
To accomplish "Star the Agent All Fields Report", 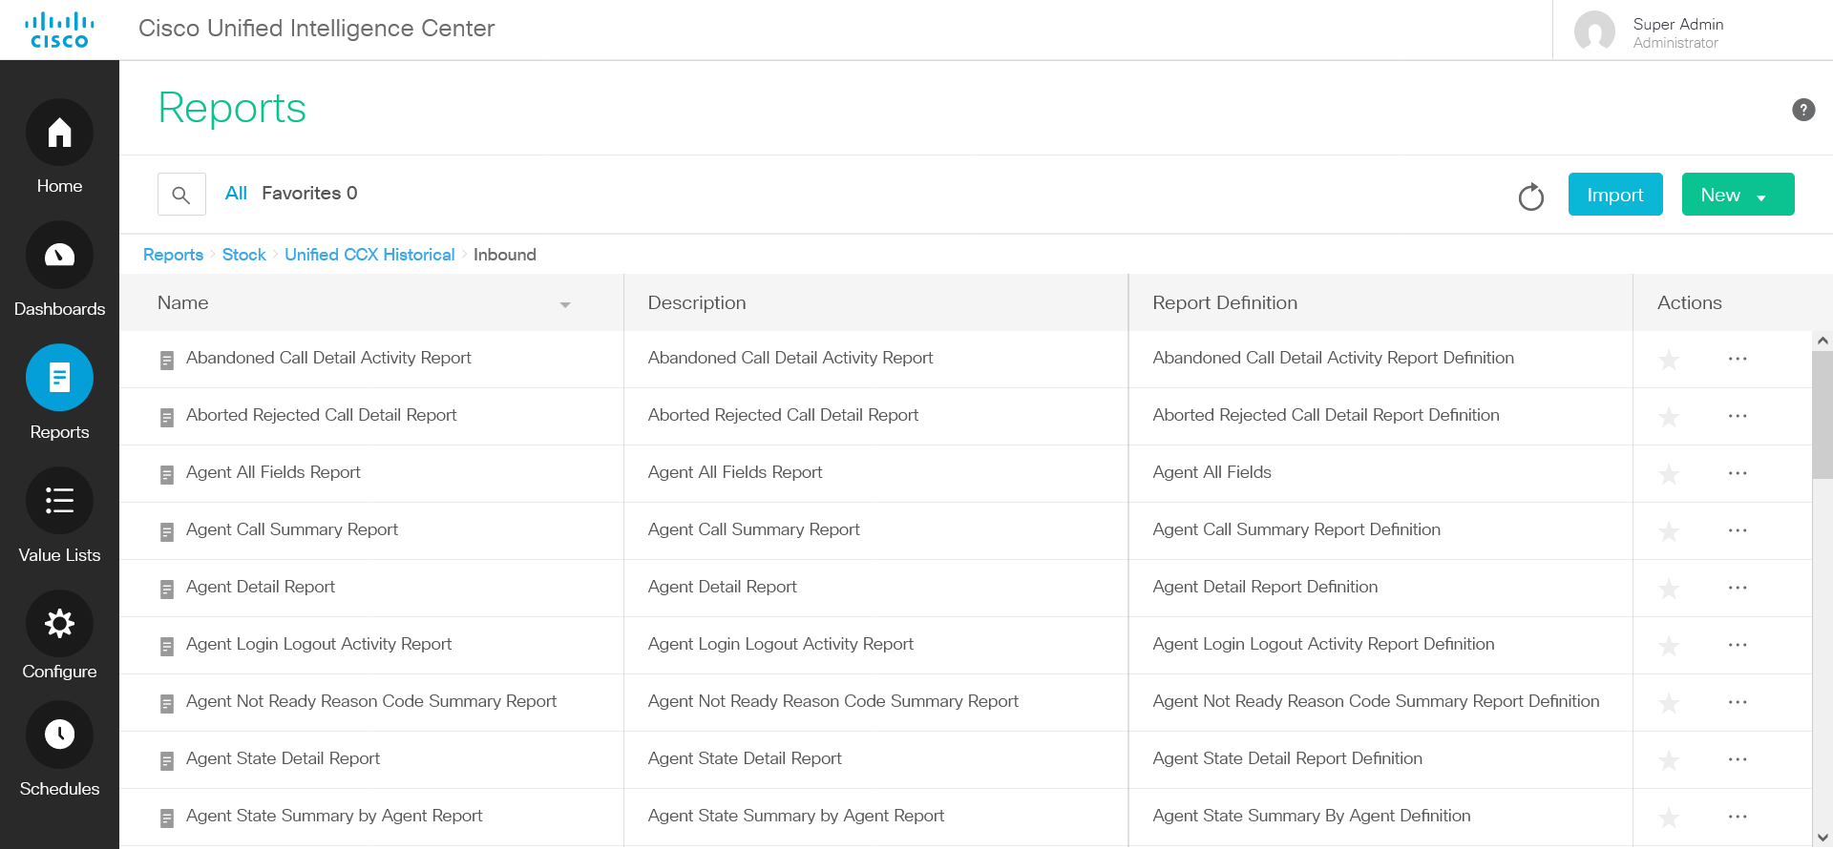I will 1669,474.
